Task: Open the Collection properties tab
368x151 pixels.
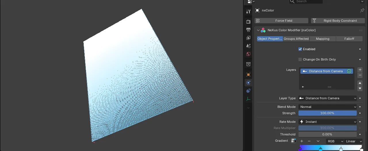Action: (248, 64)
